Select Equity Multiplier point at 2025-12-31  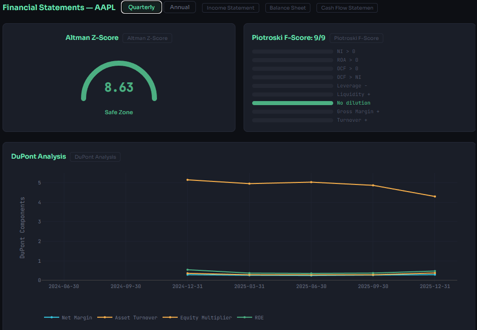click(434, 197)
